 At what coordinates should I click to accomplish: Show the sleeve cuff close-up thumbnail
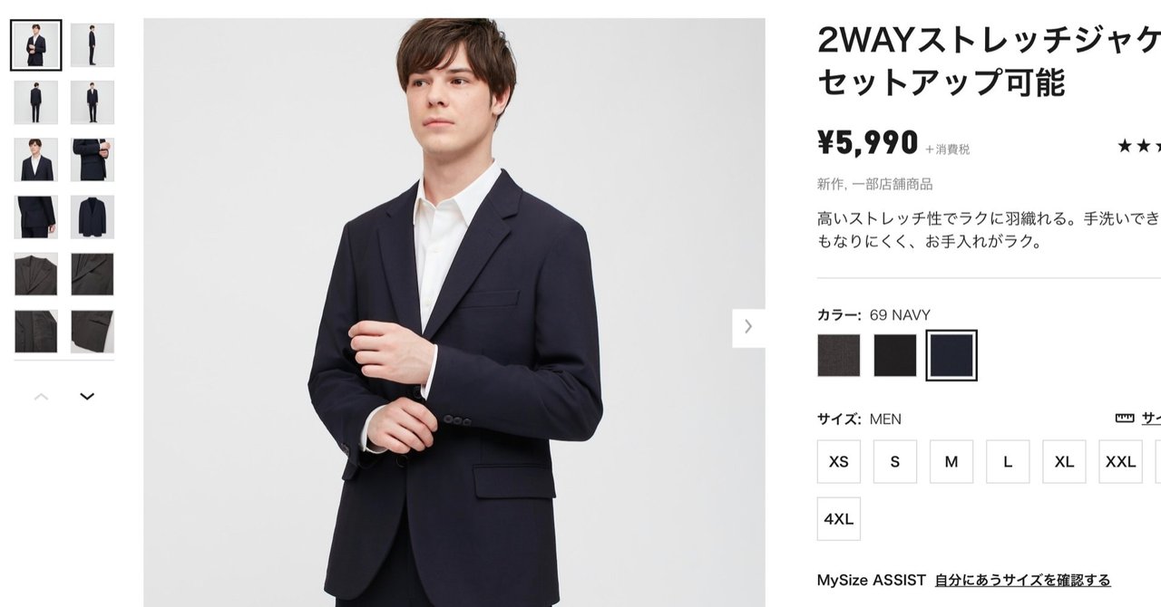[x=93, y=159]
